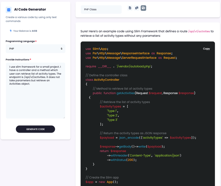Click the '// Define the controller class' comment
This screenshot has height=186, width=221.
pos(106,75)
